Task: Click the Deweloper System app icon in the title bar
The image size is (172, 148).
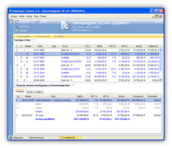Action: pyautogui.click(x=10, y=11)
